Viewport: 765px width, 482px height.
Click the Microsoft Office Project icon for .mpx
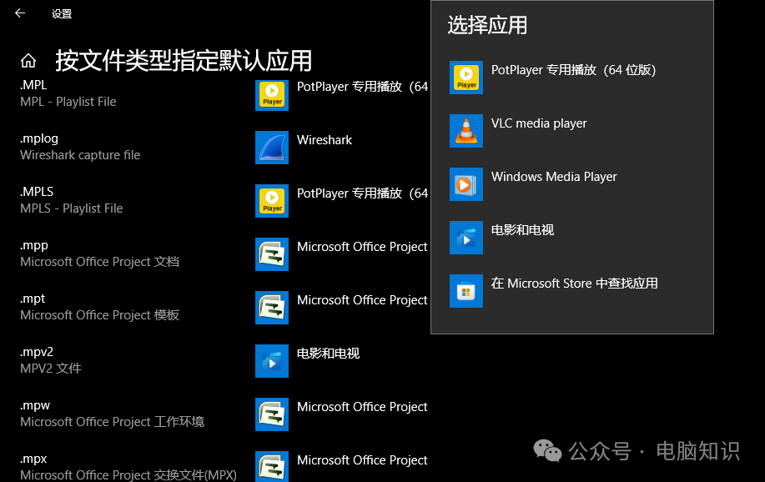272,467
